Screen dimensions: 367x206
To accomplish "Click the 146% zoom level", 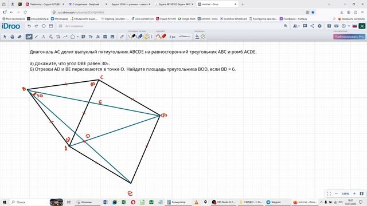I will coord(345,193).
